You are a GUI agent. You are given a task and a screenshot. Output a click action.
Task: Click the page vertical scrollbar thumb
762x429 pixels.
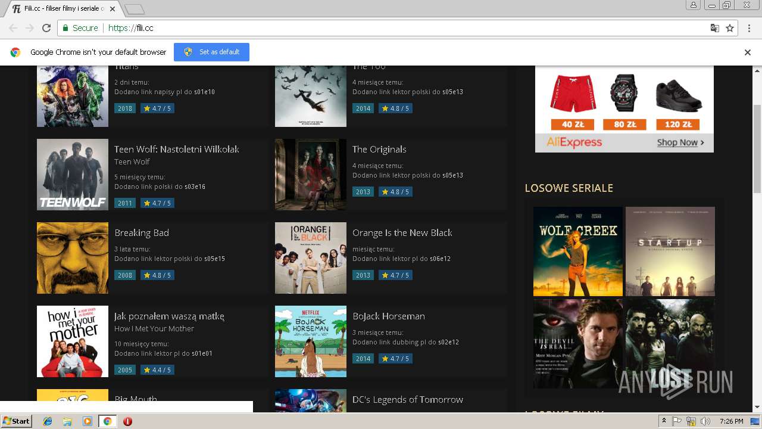click(x=757, y=148)
